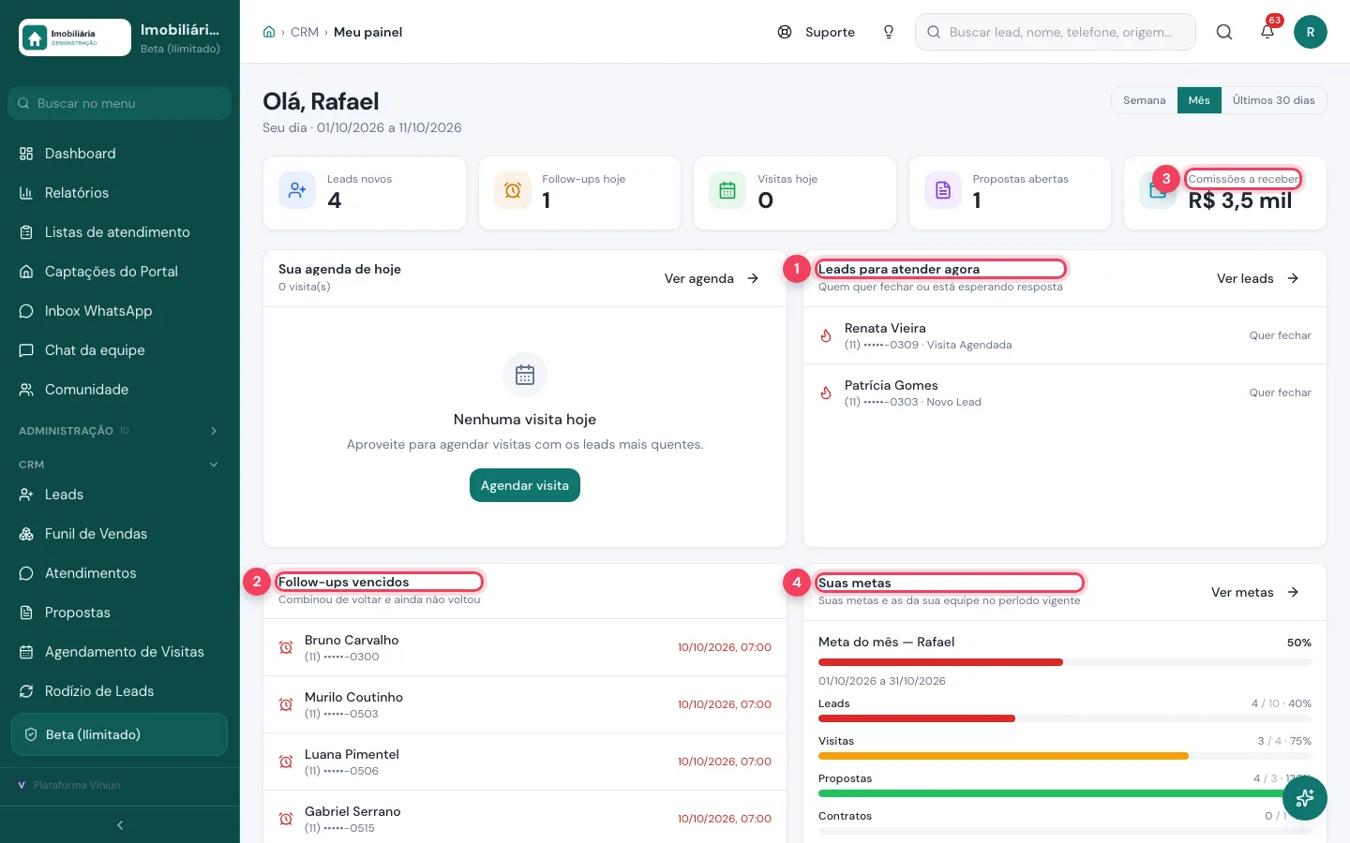The image size is (1350, 843).
Task: Open Funil de Vendas
Action: tap(120, 534)
